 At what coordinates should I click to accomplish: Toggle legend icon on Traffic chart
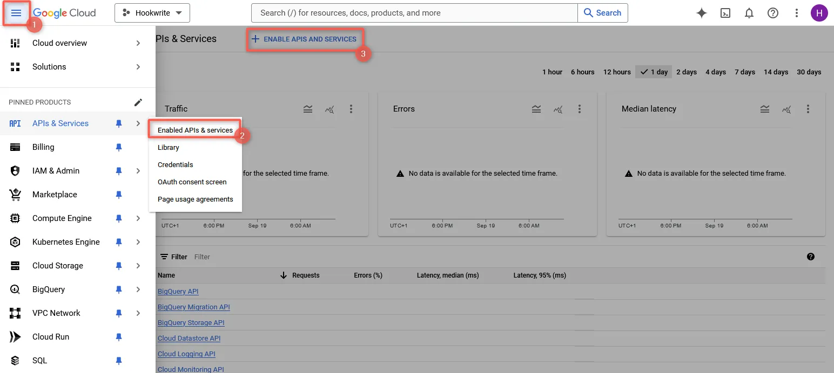(x=308, y=109)
